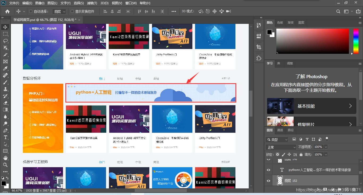Open the 填充 fill dropdown arrow
Screen dimensions: 363x195
pyautogui.click(x=326, y=154)
